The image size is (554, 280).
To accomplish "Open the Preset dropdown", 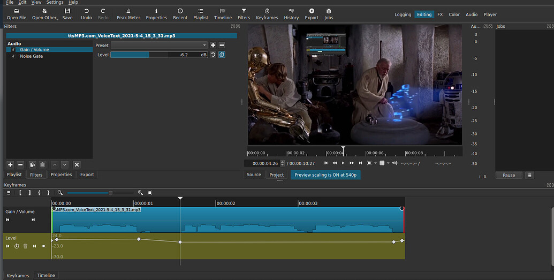I will (x=158, y=46).
